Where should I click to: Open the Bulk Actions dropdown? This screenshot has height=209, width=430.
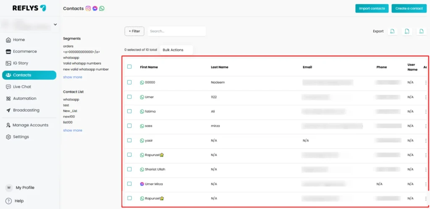coord(176,50)
